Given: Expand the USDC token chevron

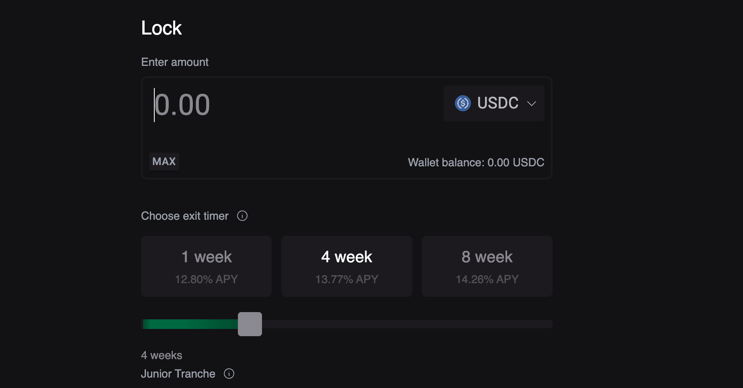Looking at the screenshot, I should [x=532, y=104].
